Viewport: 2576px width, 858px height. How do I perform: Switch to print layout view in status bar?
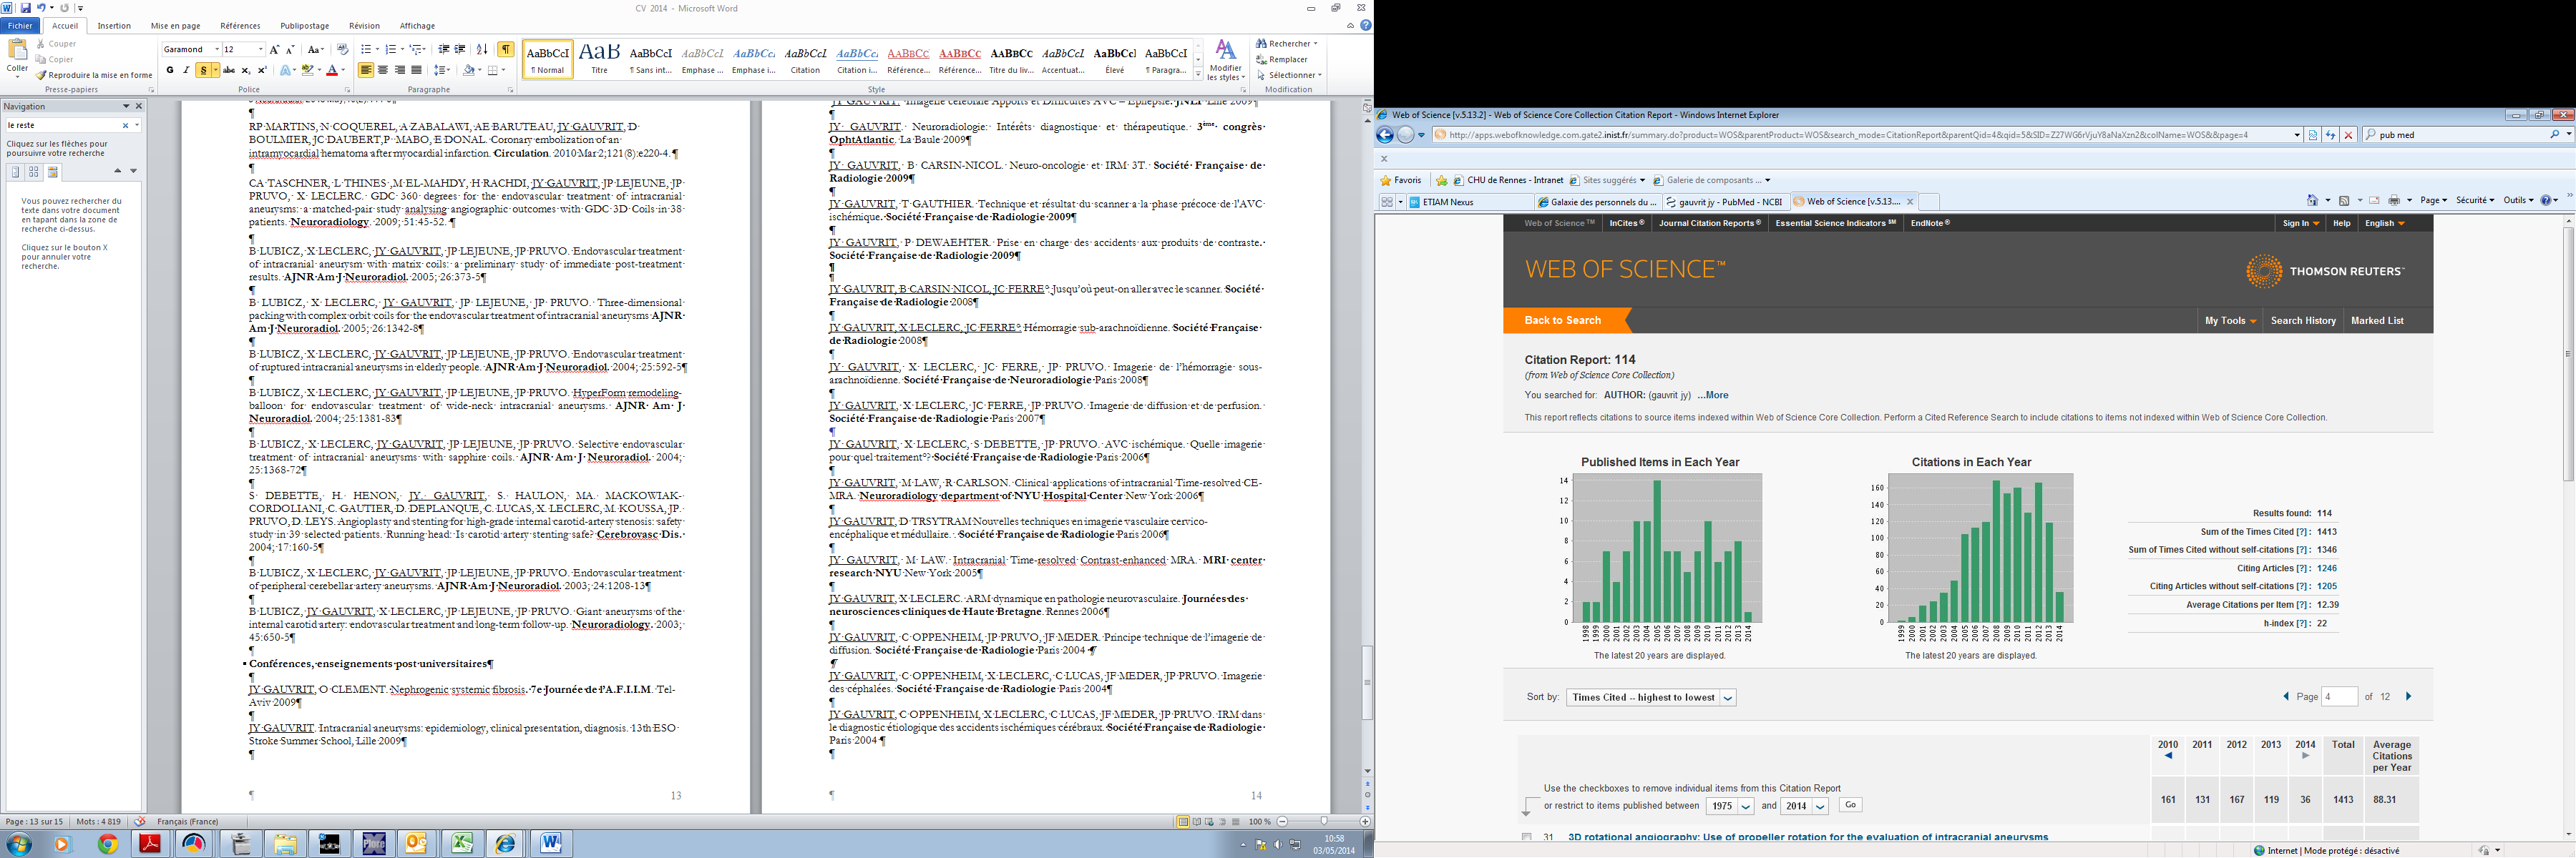(x=1183, y=822)
